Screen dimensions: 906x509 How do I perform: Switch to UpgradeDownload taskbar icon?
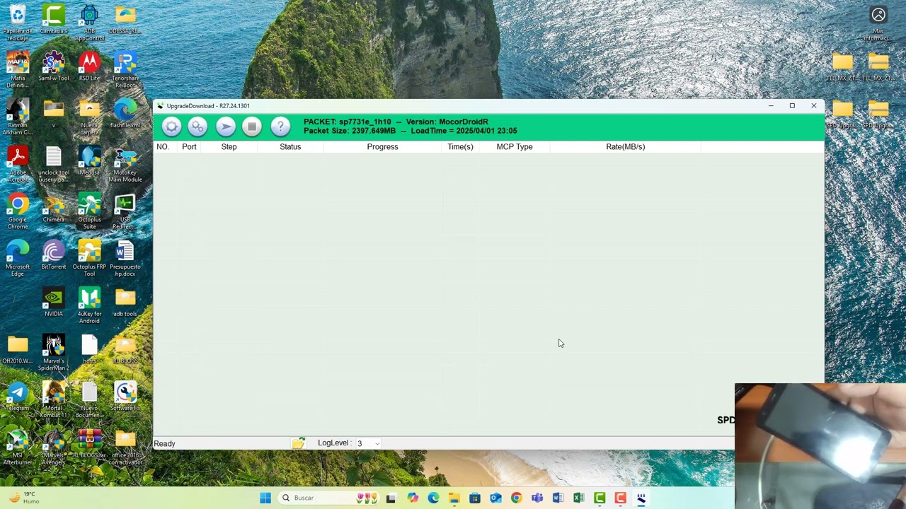click(x=641, y=498)
